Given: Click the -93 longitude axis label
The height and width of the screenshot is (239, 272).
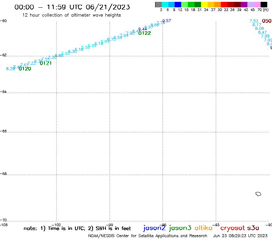Looking at the screenshot, I should coord(216,225).
